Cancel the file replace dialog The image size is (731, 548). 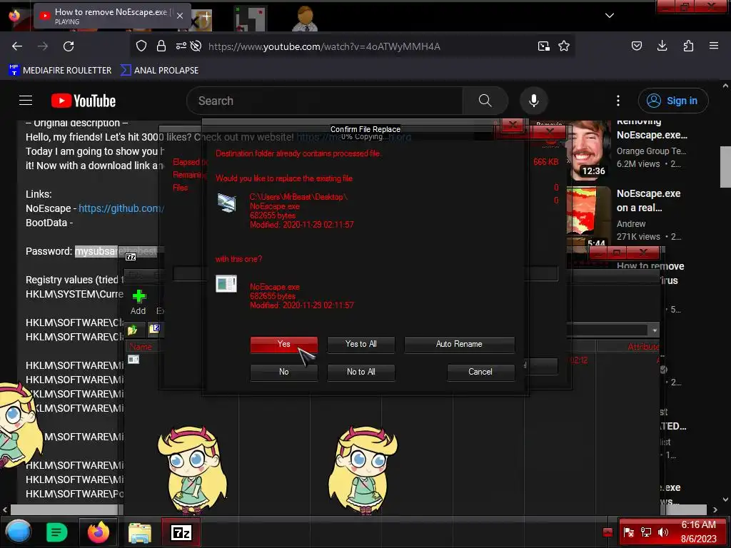[480, 372]
